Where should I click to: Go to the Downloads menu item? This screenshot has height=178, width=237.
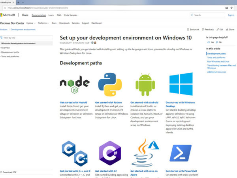tap(64, 23)
